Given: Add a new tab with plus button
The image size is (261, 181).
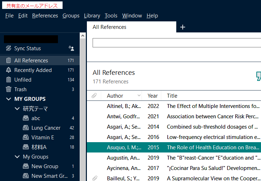Looking at the screenshot, I should click(183, 27).
